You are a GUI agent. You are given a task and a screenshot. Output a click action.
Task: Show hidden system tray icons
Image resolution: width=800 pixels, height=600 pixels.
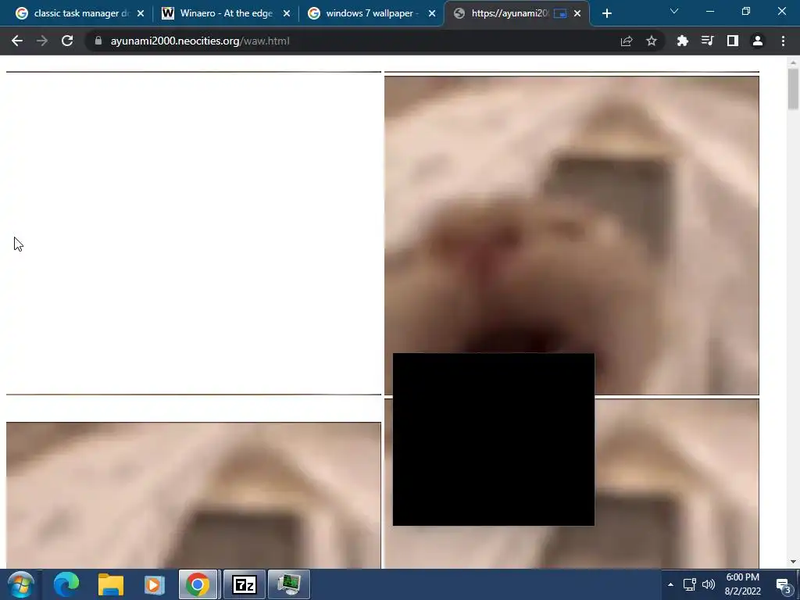tap(670, 584)
